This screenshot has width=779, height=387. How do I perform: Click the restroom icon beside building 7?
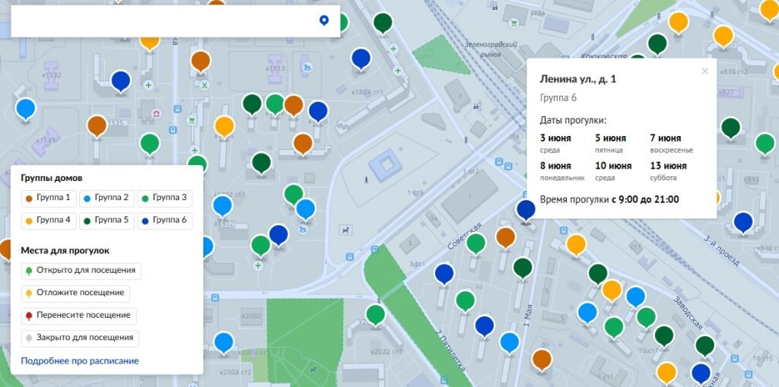coord(476,106)
